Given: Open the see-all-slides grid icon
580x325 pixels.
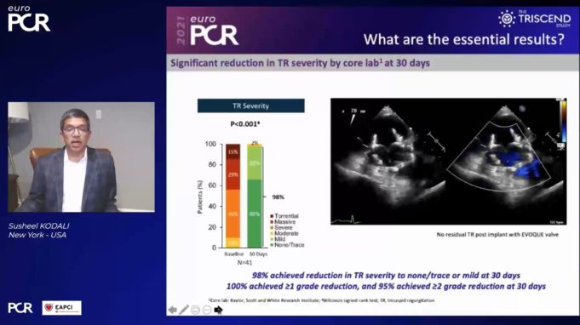Looking at the screenshot, I should tap(195, 310).
